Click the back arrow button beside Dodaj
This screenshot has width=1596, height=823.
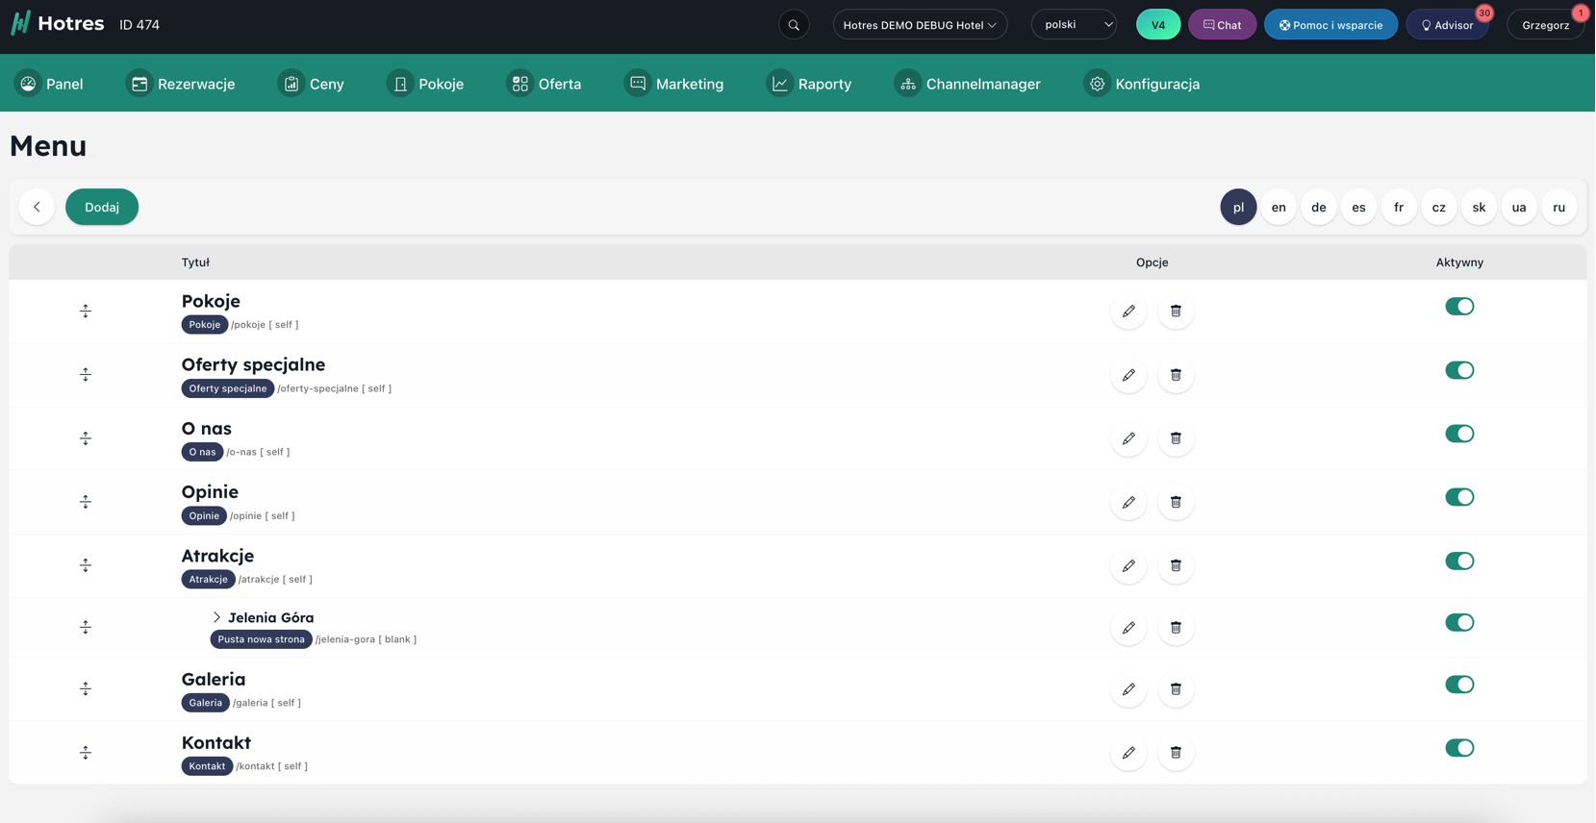tap(37, 207)
